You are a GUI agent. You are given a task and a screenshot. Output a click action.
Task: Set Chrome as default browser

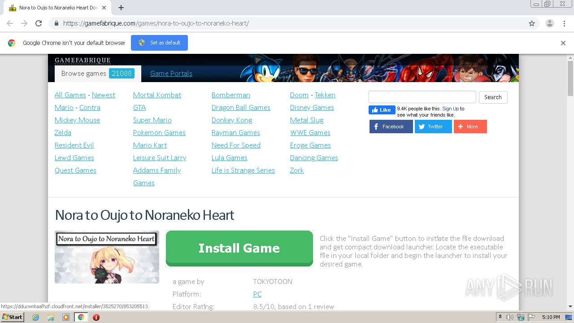tap(159, 43)
